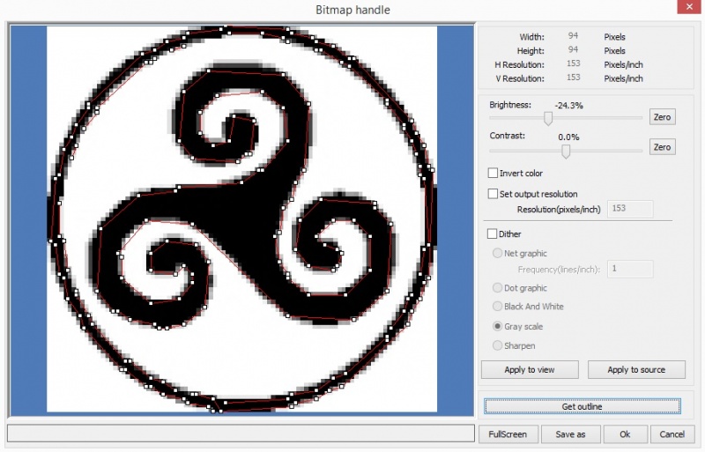This screenshot has height=452, width=705.
Task: Click the brightness value -24.3%
Action: 568,106
